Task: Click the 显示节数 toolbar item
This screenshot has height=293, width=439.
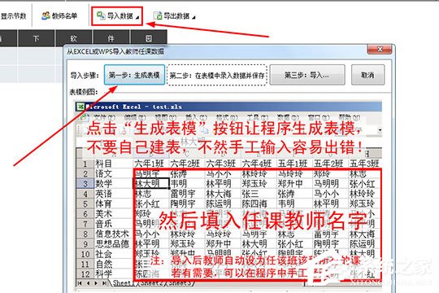Action: (x=13, y=16)
